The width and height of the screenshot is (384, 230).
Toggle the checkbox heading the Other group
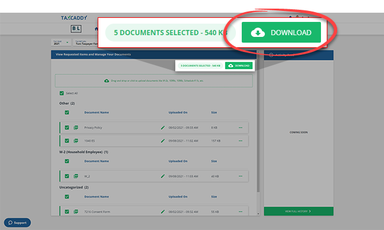tap(67, 112)
